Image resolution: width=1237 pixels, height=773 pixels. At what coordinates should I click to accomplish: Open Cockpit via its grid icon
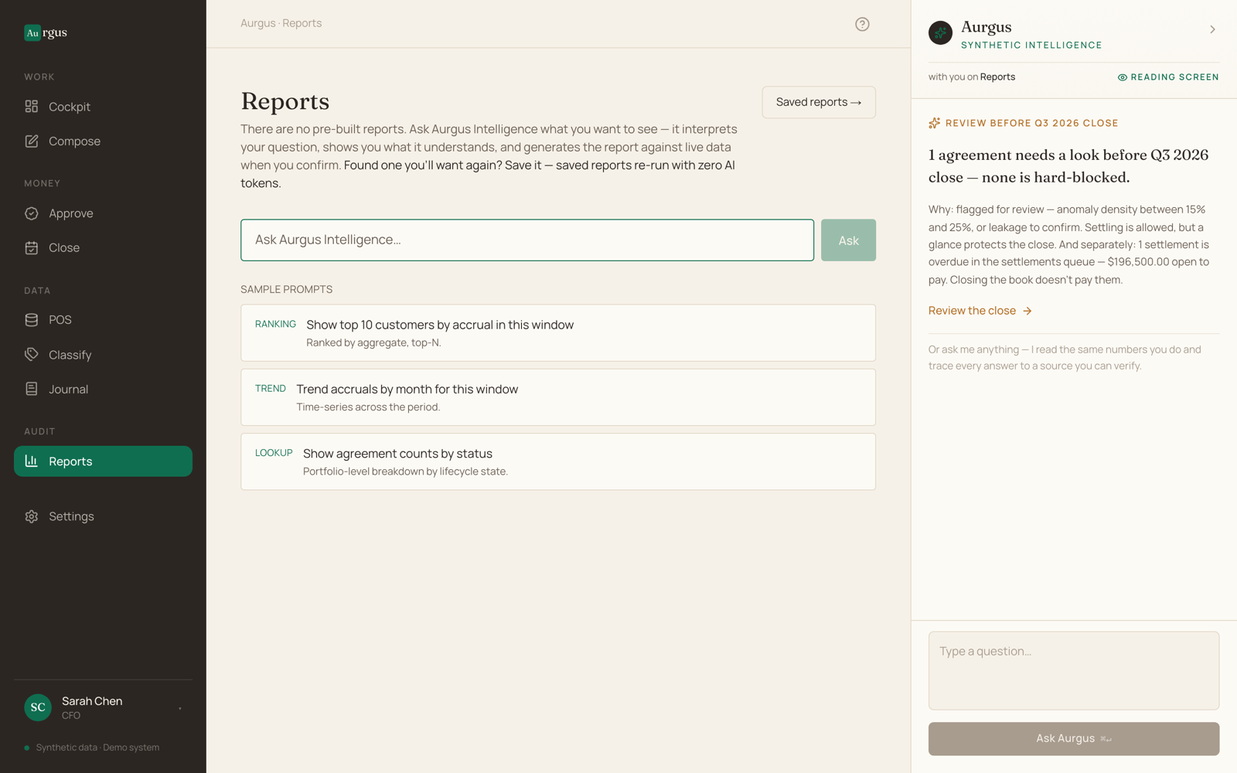32,107
